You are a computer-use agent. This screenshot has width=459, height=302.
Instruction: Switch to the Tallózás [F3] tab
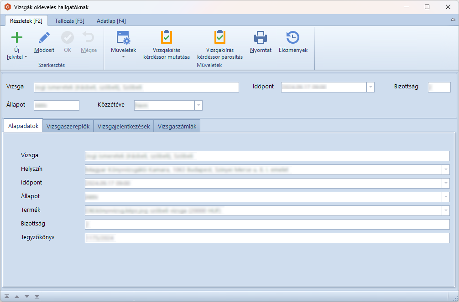tap(69, 21)
